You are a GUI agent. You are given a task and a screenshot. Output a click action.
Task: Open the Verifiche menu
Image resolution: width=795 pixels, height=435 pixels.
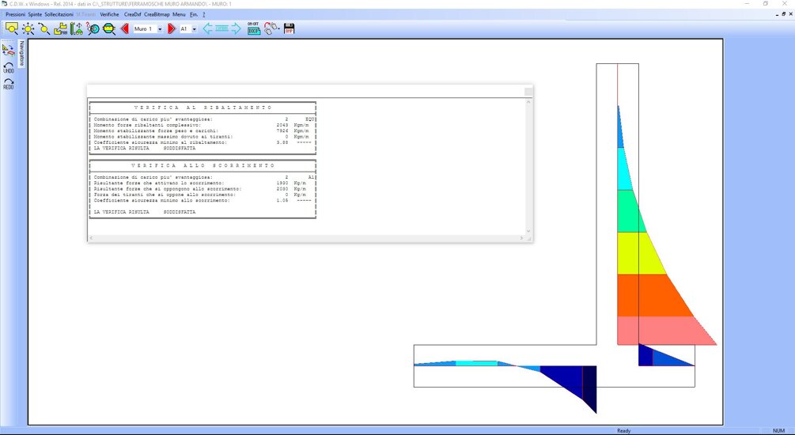pyautogui.click(x=110, y=15)
